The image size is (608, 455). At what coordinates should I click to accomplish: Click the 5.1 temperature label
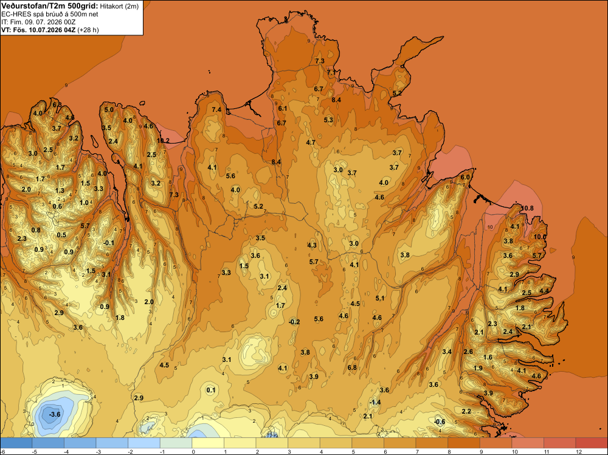point(380,298)
